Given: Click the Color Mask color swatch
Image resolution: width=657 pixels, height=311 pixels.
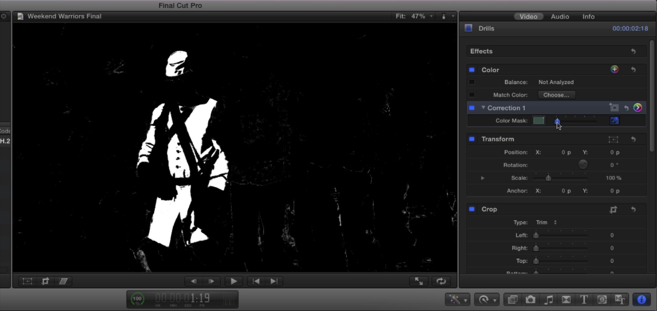Looking at the screenshot, I should click(x=538, y=121).
